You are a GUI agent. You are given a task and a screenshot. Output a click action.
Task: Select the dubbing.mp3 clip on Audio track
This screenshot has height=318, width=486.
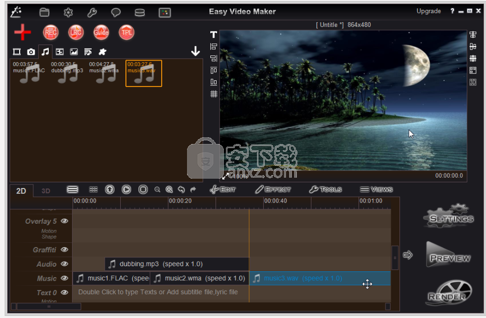[177, 264]
